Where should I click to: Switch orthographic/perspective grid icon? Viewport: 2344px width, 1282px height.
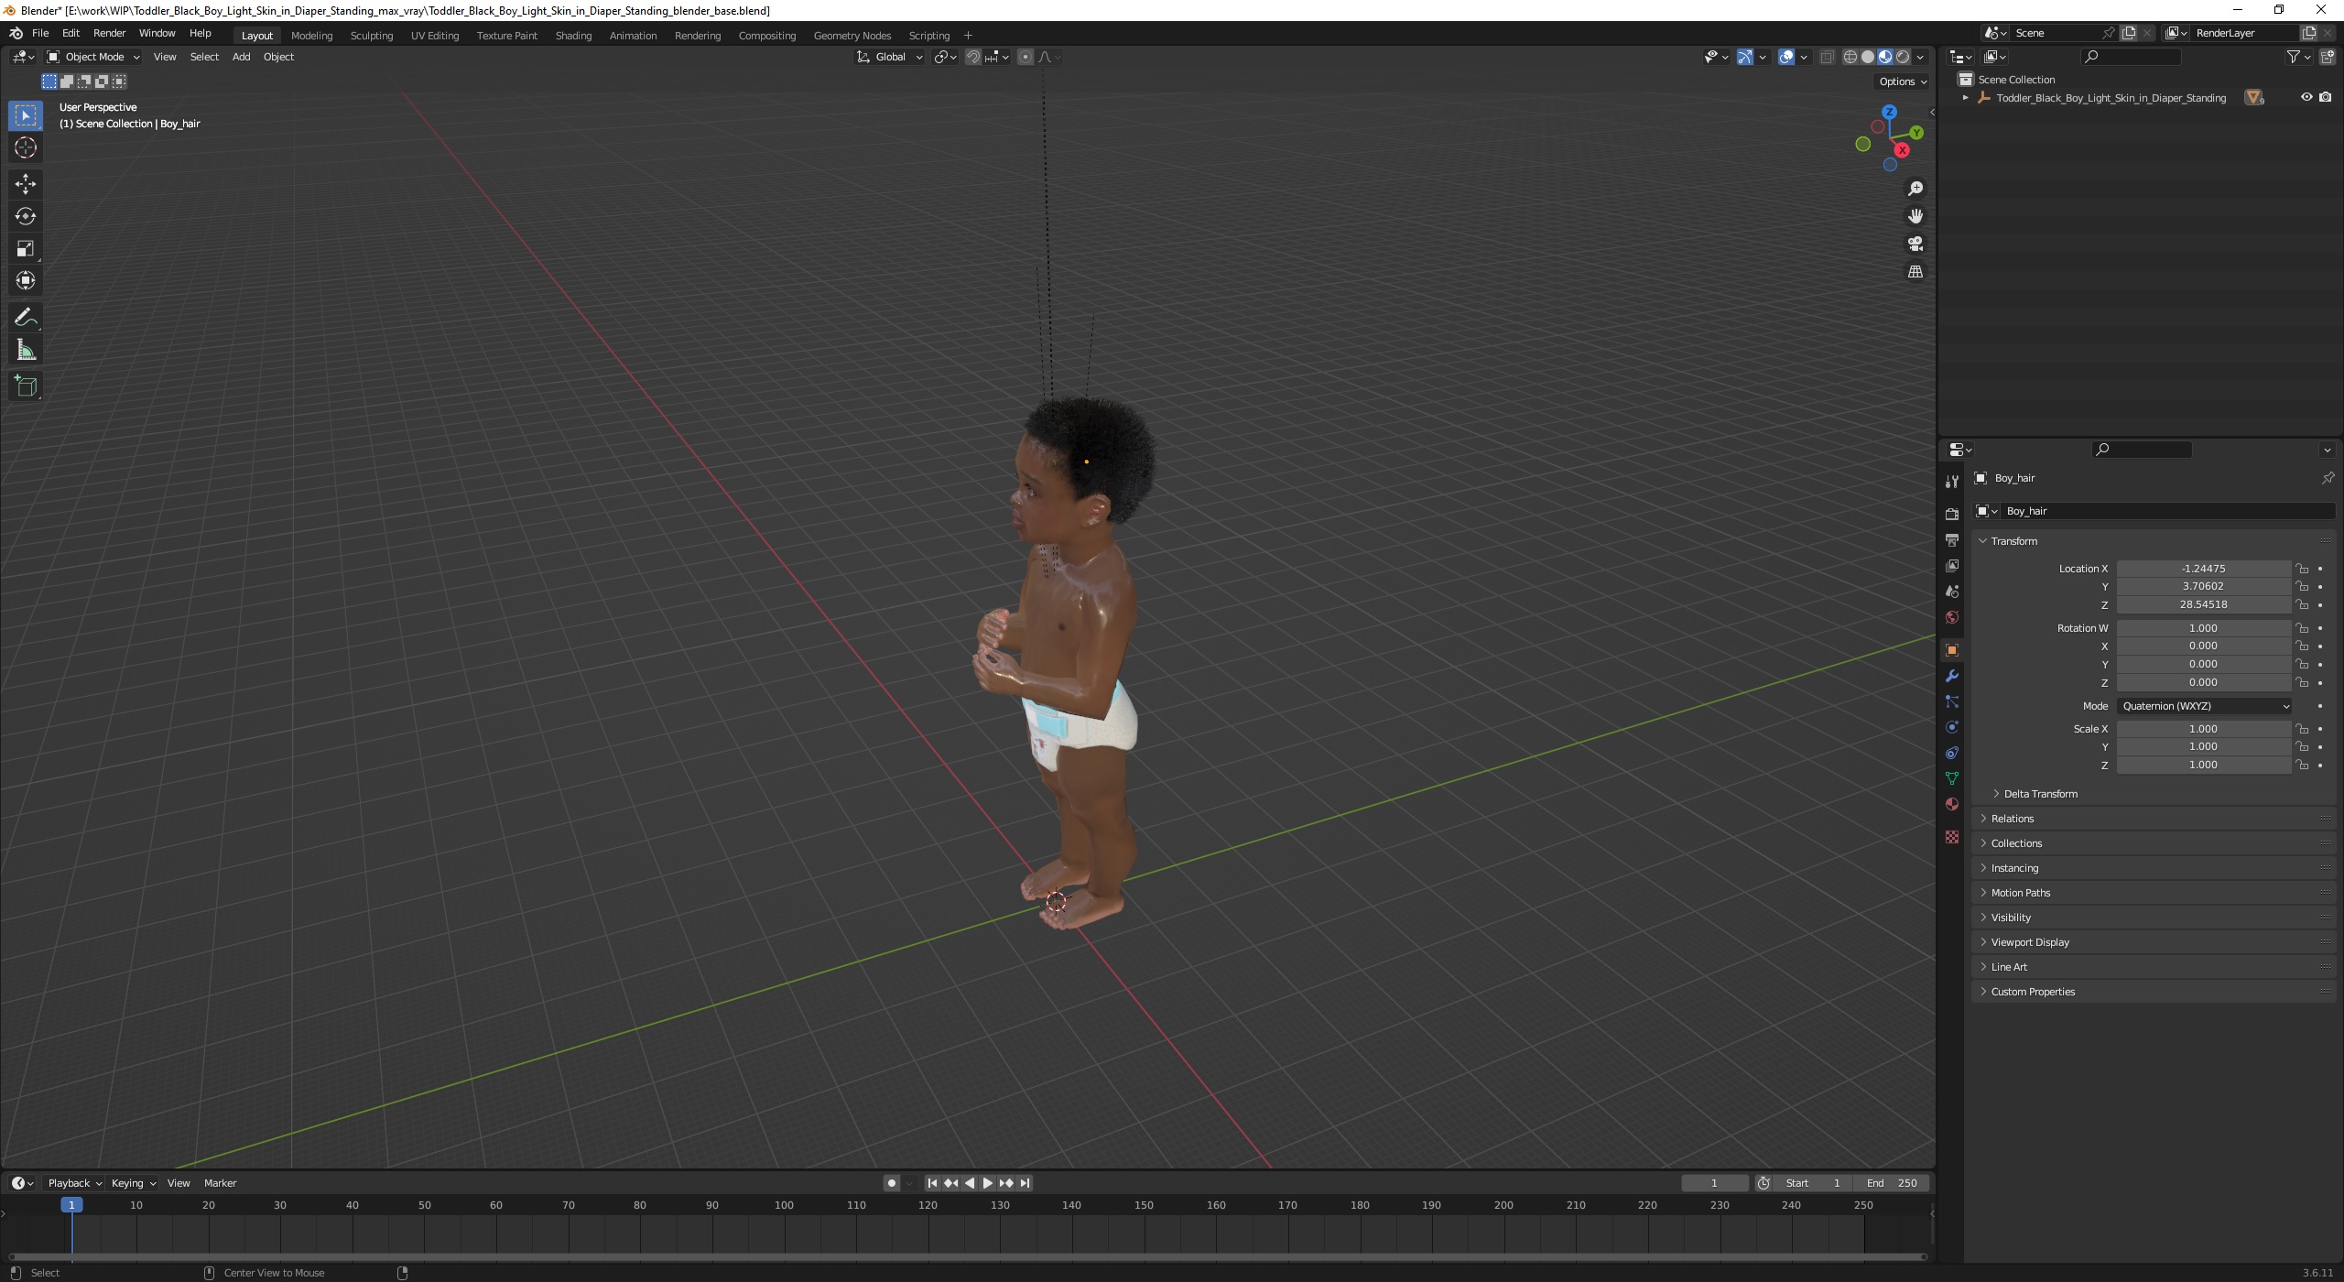1915,272
